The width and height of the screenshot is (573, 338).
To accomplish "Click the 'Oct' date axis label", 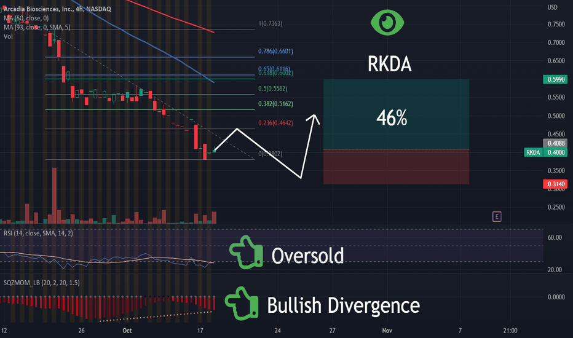I will click(x=127, y=331).
